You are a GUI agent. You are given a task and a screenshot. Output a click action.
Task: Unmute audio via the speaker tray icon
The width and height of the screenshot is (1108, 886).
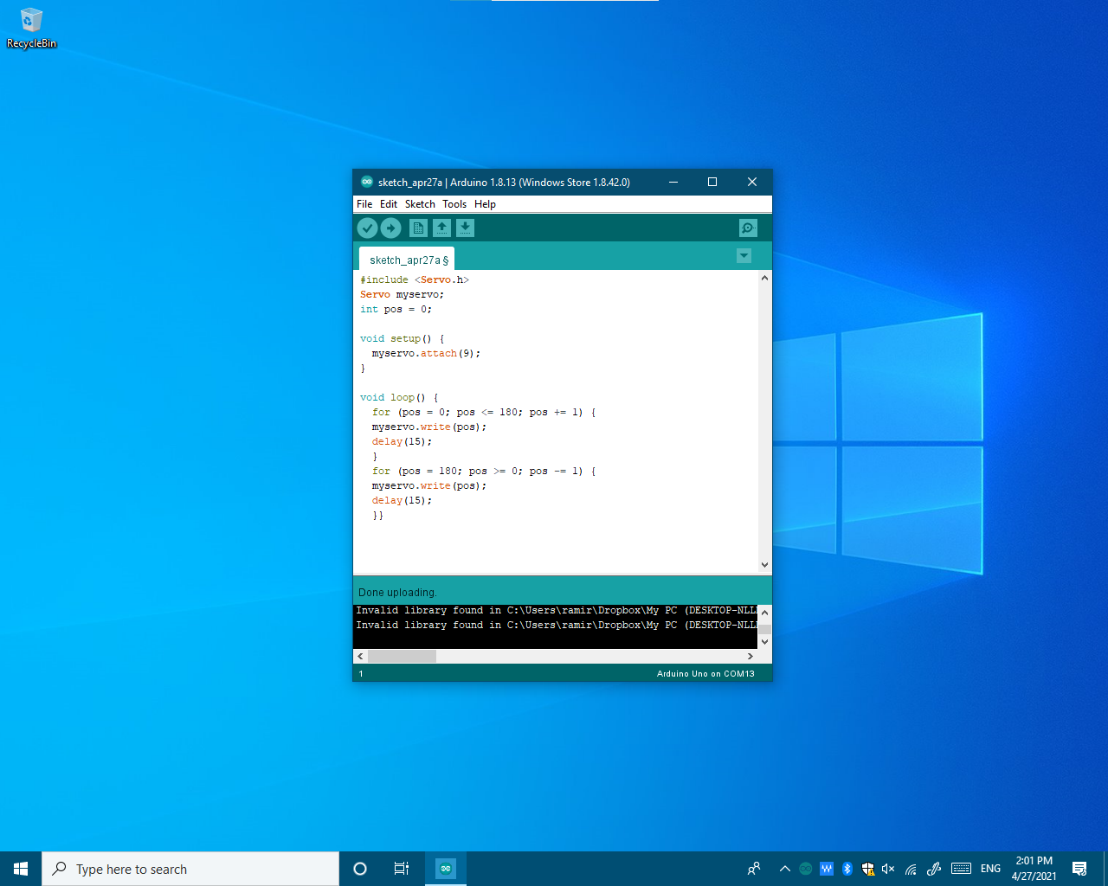[x=887, y=869]
